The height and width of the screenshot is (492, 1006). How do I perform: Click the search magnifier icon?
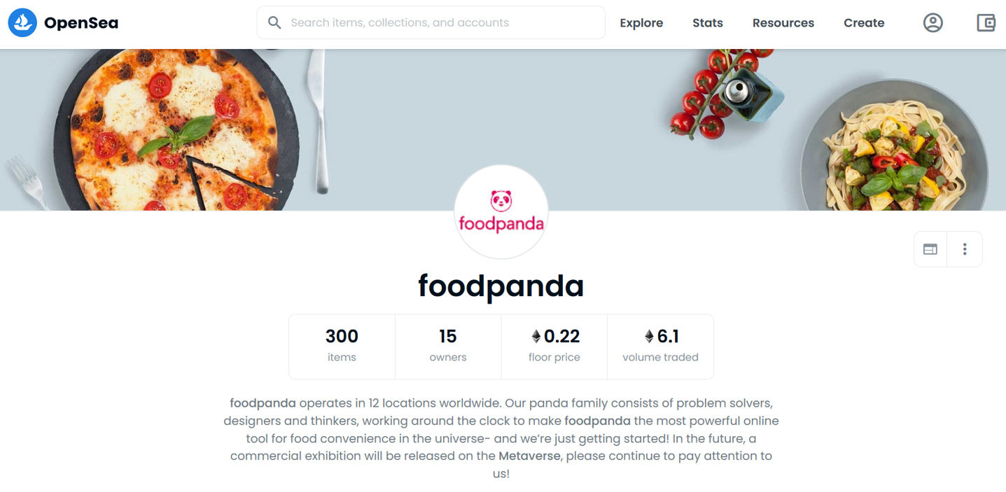[274, 23]
